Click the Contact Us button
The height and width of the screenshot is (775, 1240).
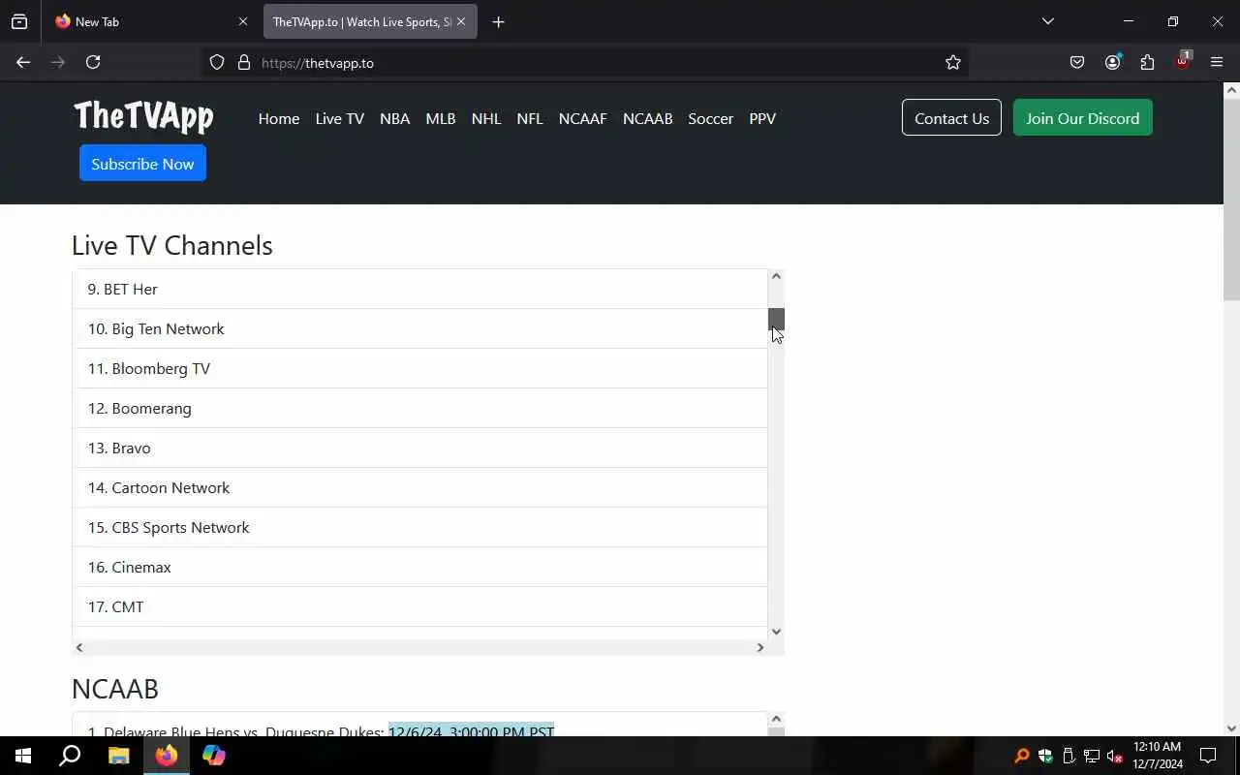951,117
